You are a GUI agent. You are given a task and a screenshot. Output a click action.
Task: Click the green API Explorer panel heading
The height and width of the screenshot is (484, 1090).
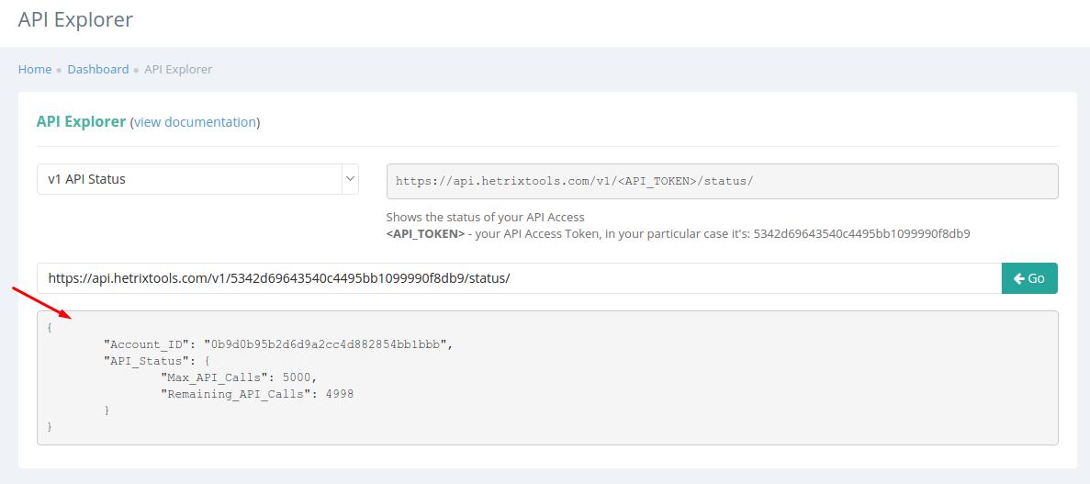pyautogui.click(x=82, y=122)
